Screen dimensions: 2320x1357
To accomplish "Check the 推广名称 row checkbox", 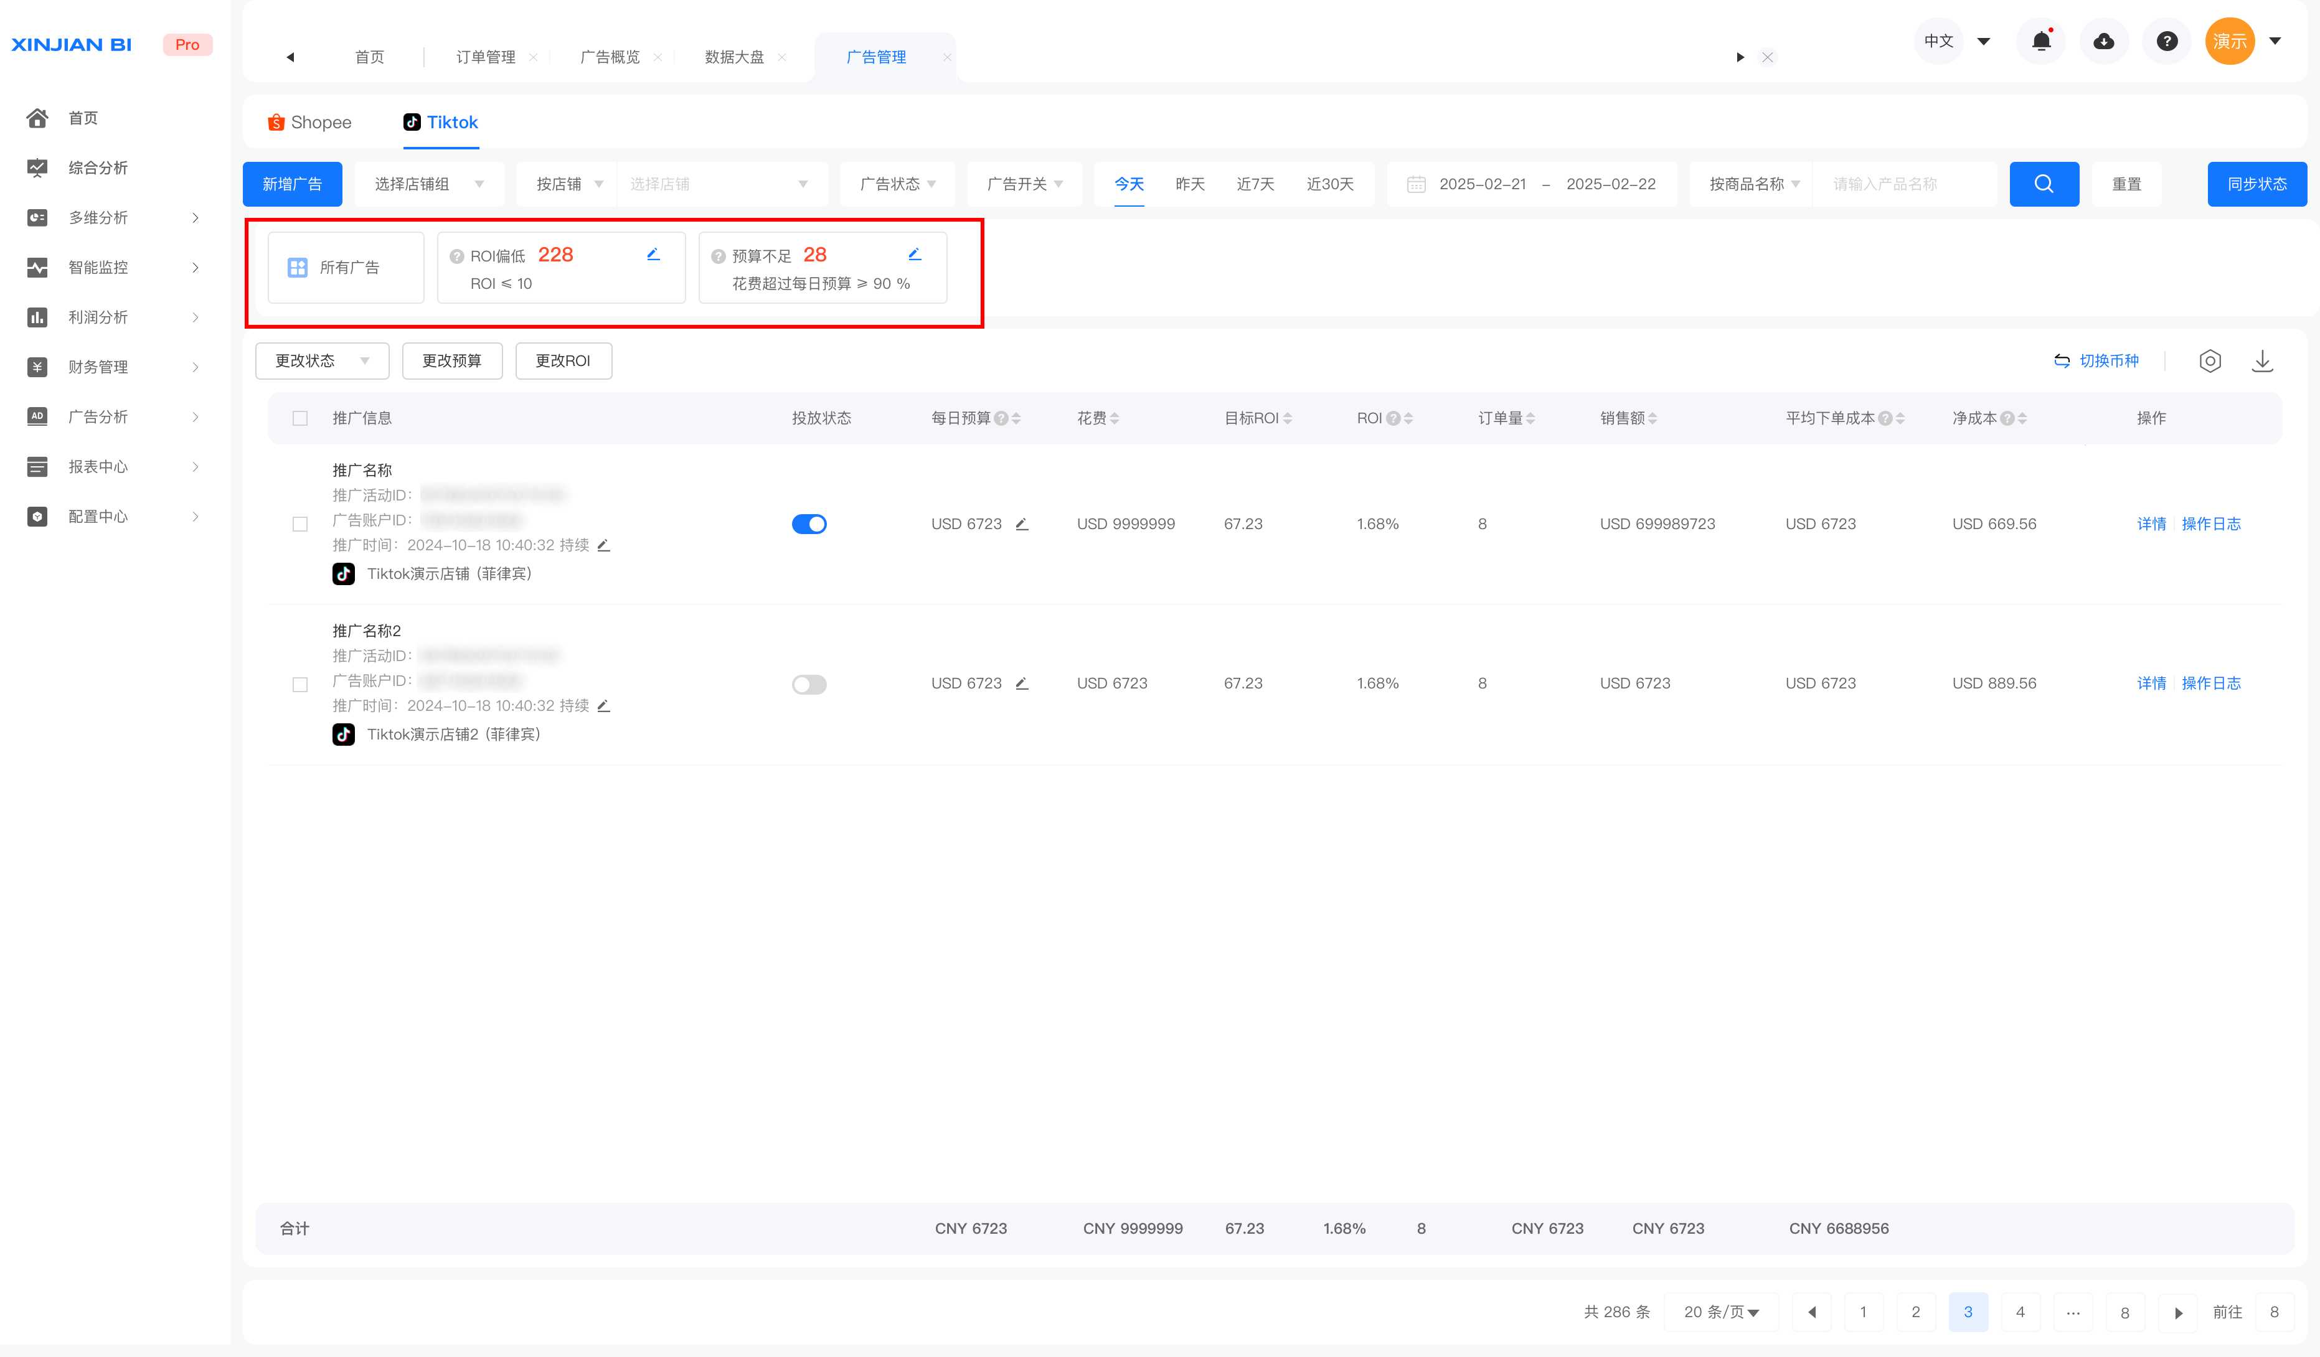I will (x=300, y=524).
